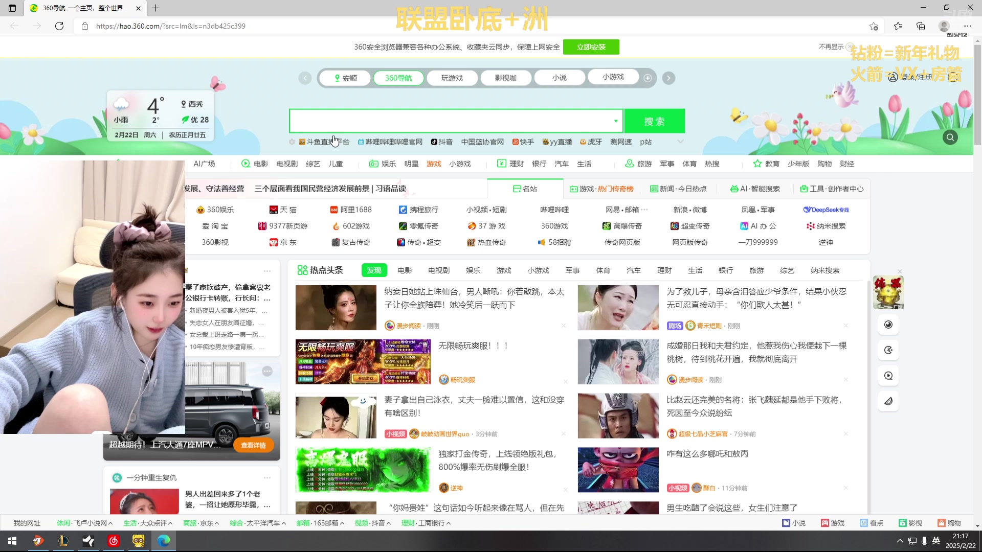
Task: Open Windows Start menu
Action: tap(12, 541)
